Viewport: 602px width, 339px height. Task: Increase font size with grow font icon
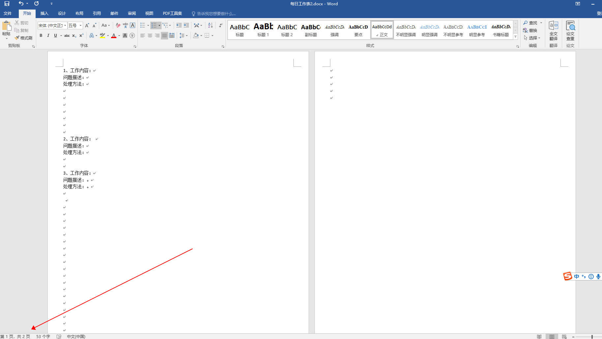coord(87,25)
